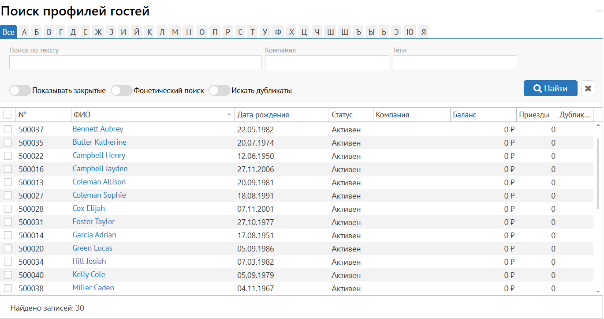Screen dimensions: 604x319
Task: Toggle the Показывать закрытые switch
Action: [20, 90]
